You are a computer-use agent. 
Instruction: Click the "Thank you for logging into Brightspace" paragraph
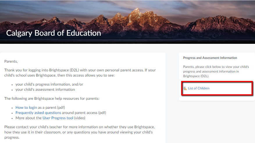pyautogui.click(x=80, y=73)
